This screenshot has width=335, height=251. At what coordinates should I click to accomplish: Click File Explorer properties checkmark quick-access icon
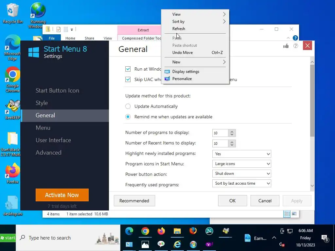(x=59, y=29)
